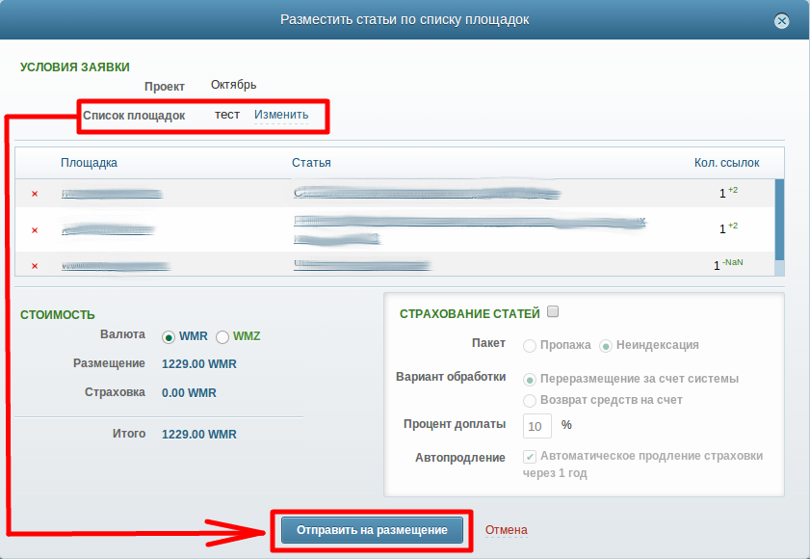810x559 pixels.
Task: Click the Размещение 1229.00 WMR value
Action: [198, 364]
